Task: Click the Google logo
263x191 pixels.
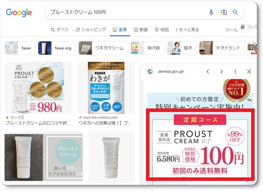Action: 19,13
